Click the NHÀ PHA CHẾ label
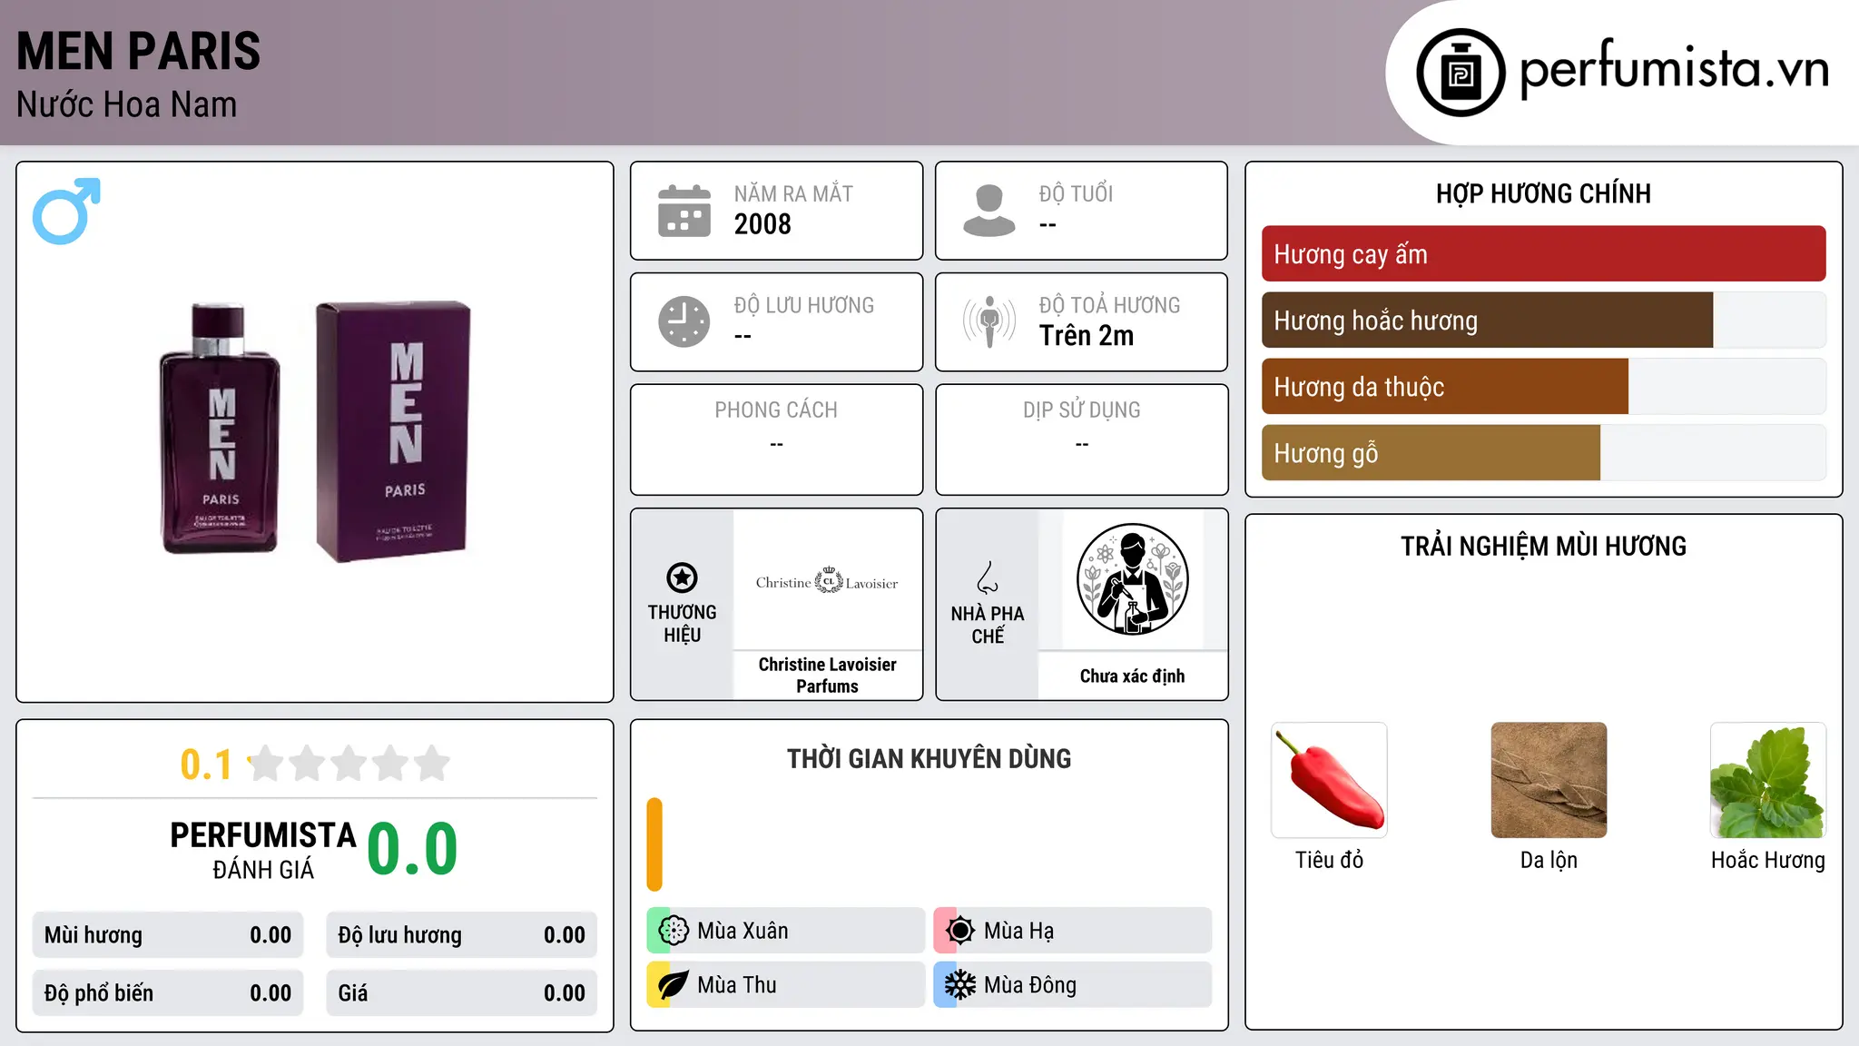Image resolution: width=1859 pixels, height=1046 pixels. click(988, 625)
